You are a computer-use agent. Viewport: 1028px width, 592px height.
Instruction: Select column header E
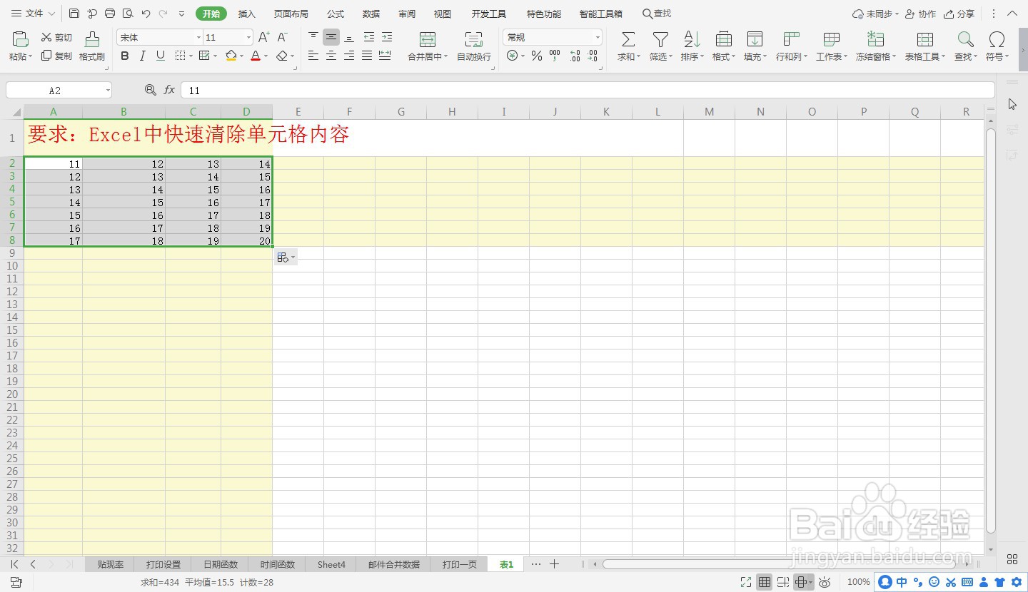point(298,112)
